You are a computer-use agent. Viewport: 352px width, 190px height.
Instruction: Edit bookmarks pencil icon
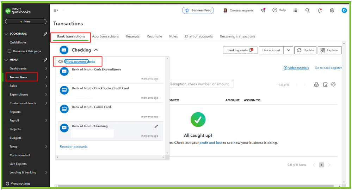45,34
